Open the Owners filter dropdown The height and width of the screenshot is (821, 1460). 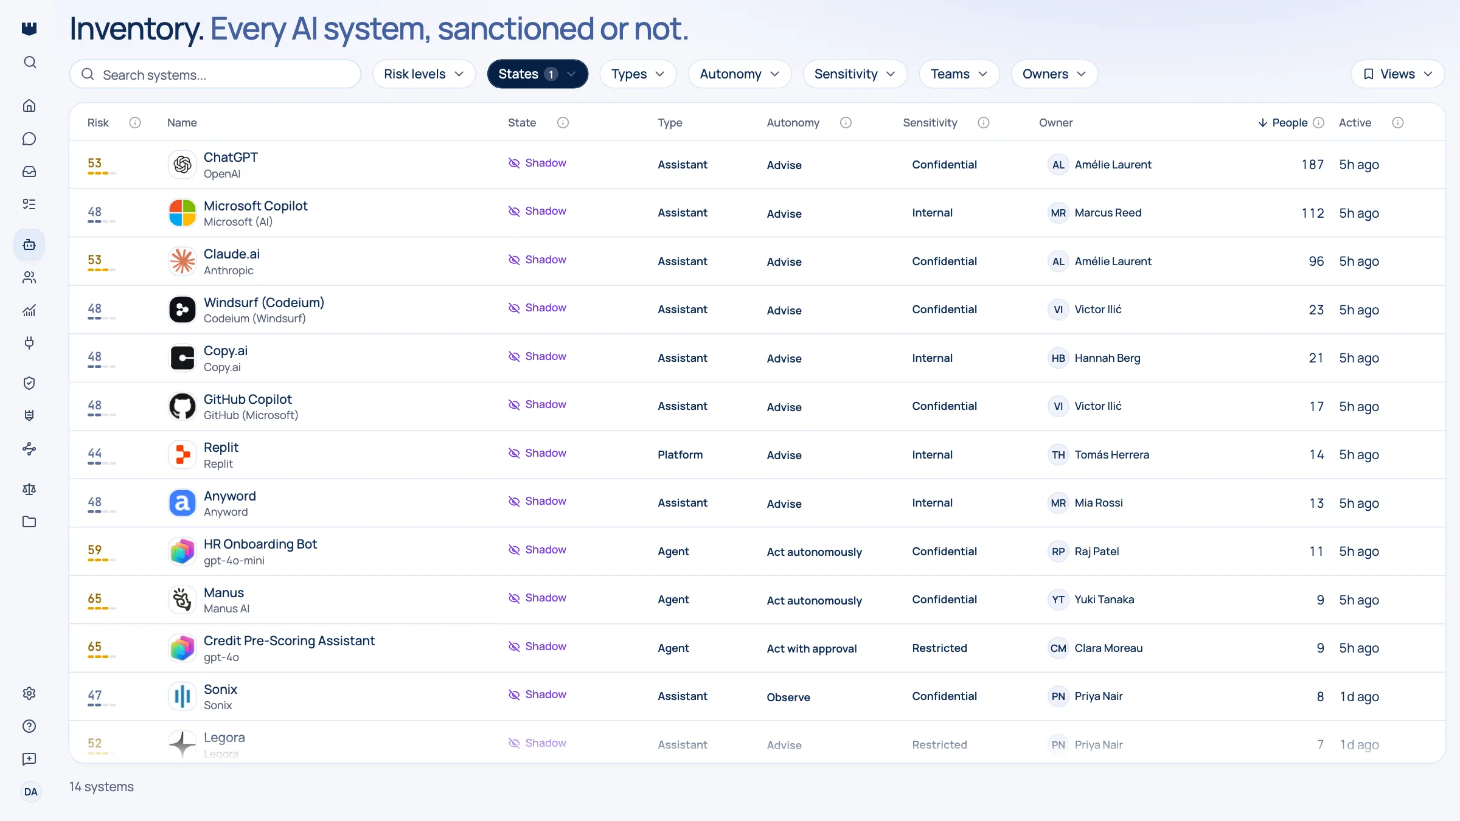(1054, 74)
